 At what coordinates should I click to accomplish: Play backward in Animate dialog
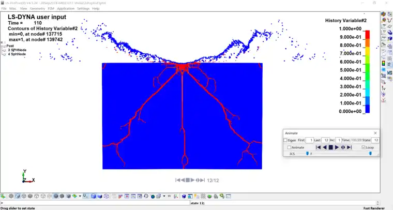(325, 147)
